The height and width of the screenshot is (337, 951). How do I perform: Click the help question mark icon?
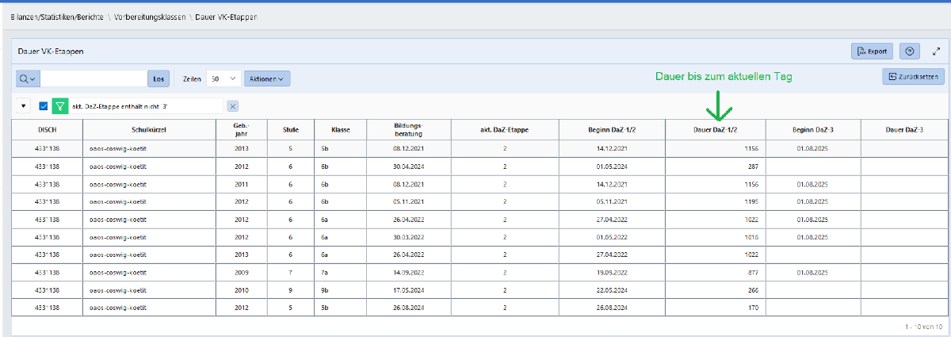coord(909,51)
